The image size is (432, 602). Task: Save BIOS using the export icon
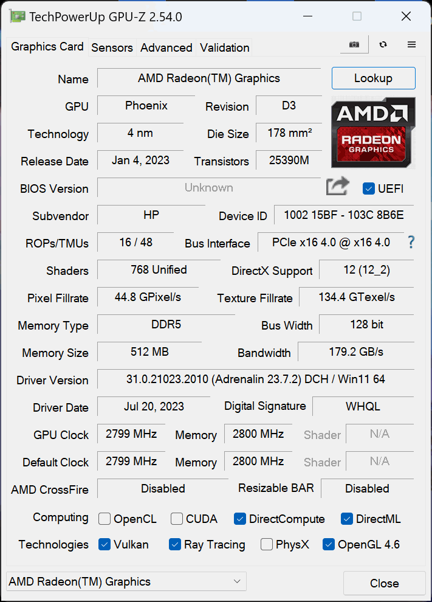tap(337, 187)
